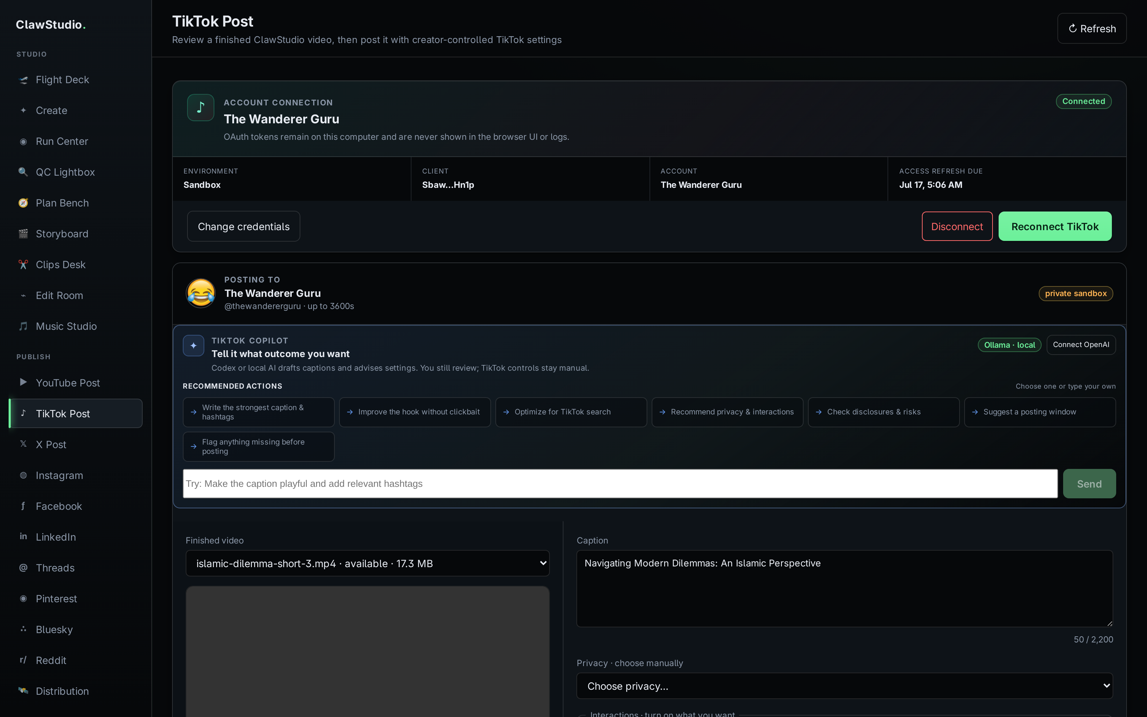
Task: Click the Sbaw...Hn1p client value
Action: point(448,185)
